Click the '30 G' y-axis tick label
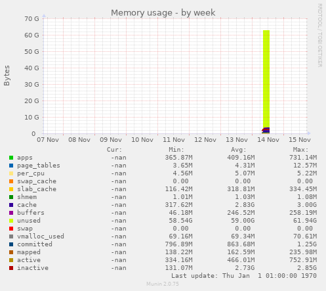326x291 pixels. pyautogui.click(x=31, y=85)
